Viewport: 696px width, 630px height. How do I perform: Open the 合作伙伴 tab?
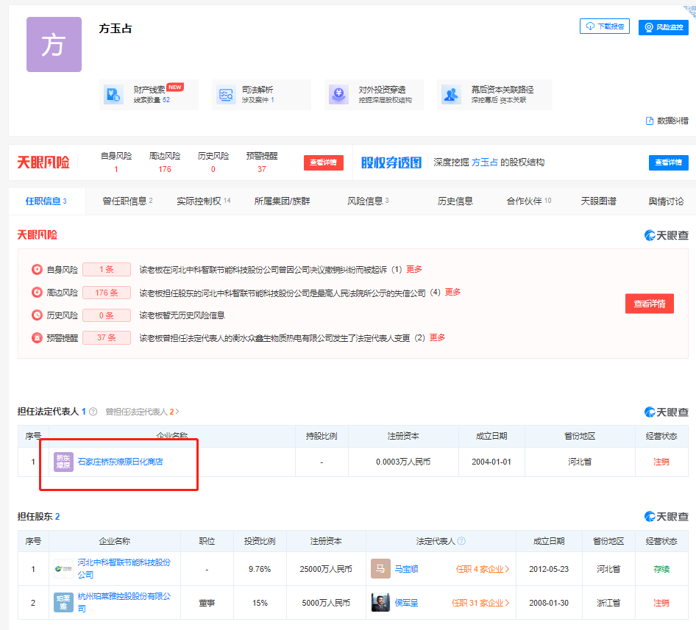(528, 201)
